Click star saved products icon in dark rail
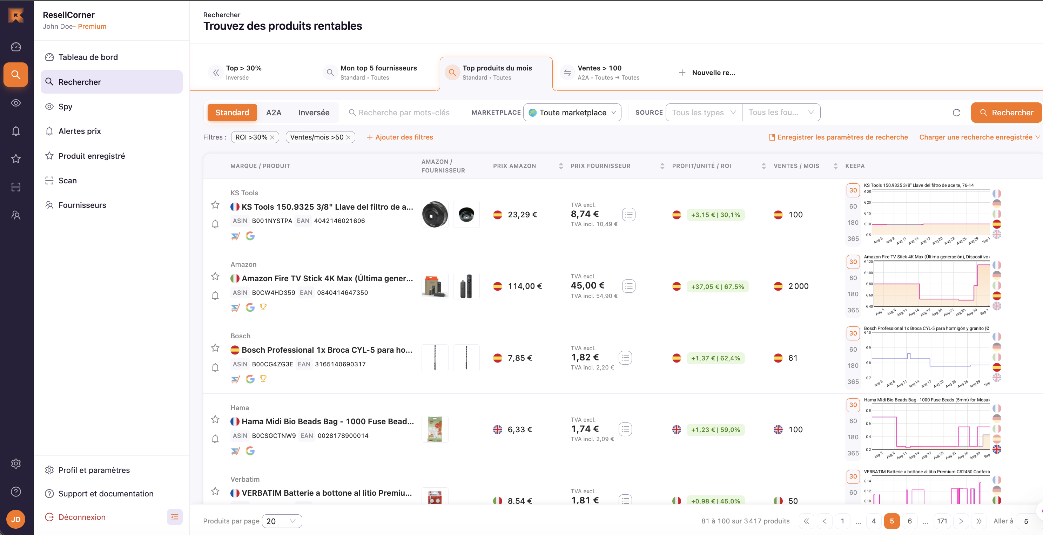Image resolution: width=1043 pixels, height=535 pixels. (x=16, y=158)
